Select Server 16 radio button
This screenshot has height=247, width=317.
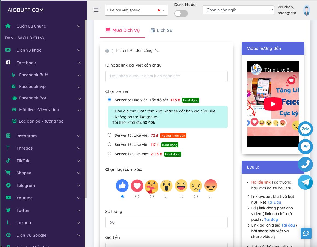[x=110, y=144]
